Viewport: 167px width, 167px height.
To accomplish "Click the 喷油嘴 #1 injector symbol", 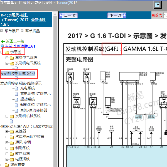I will tap(70, 77).
